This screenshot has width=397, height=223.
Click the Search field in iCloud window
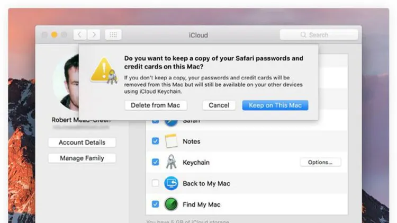(319, 35)
